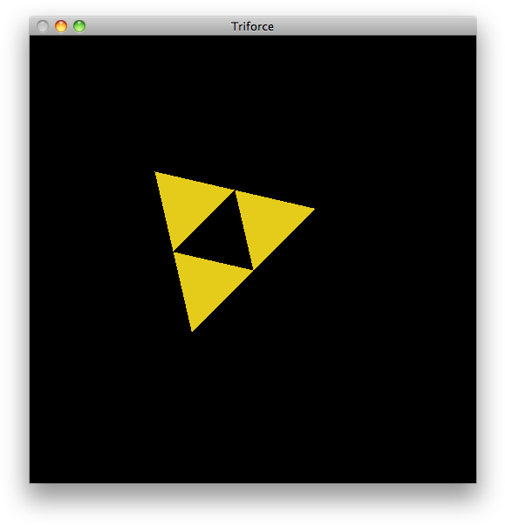
Task: Click the green zoom window button
Action: pos(79,26)
